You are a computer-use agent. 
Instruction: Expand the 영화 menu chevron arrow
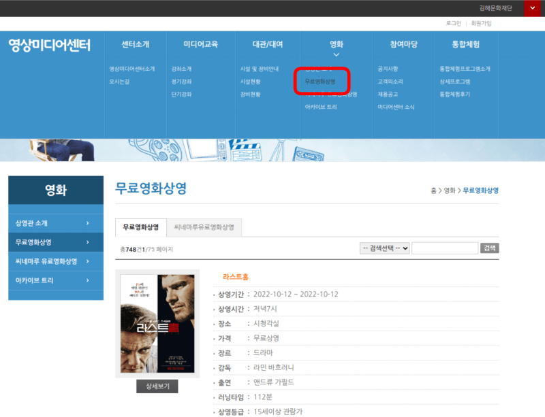click(336, 54)
